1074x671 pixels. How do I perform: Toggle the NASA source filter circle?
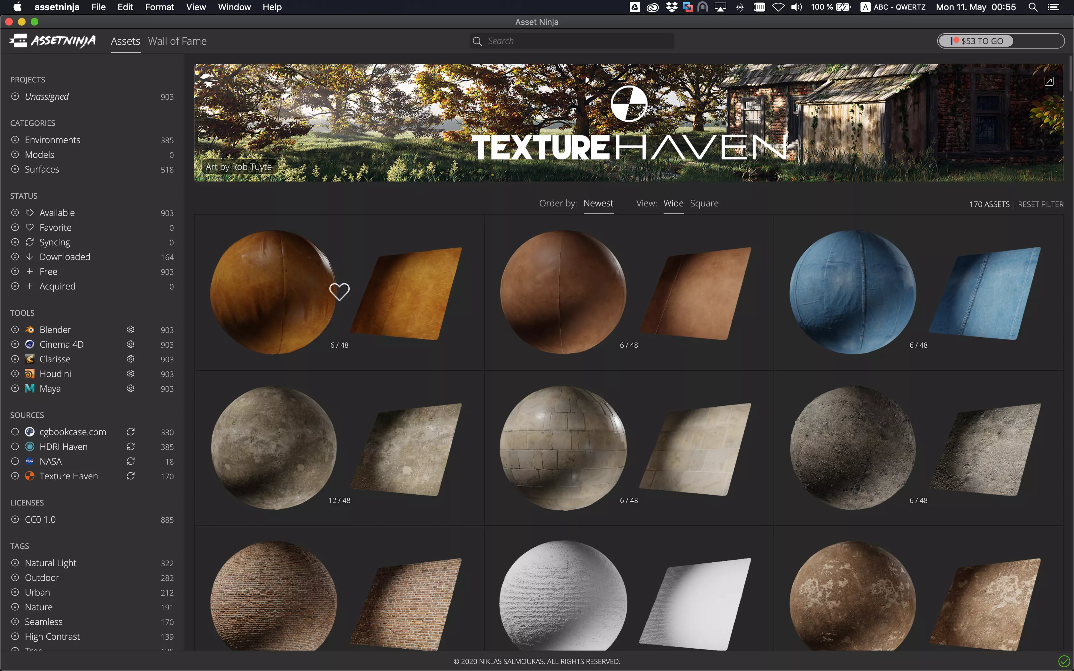click(15, 461)
